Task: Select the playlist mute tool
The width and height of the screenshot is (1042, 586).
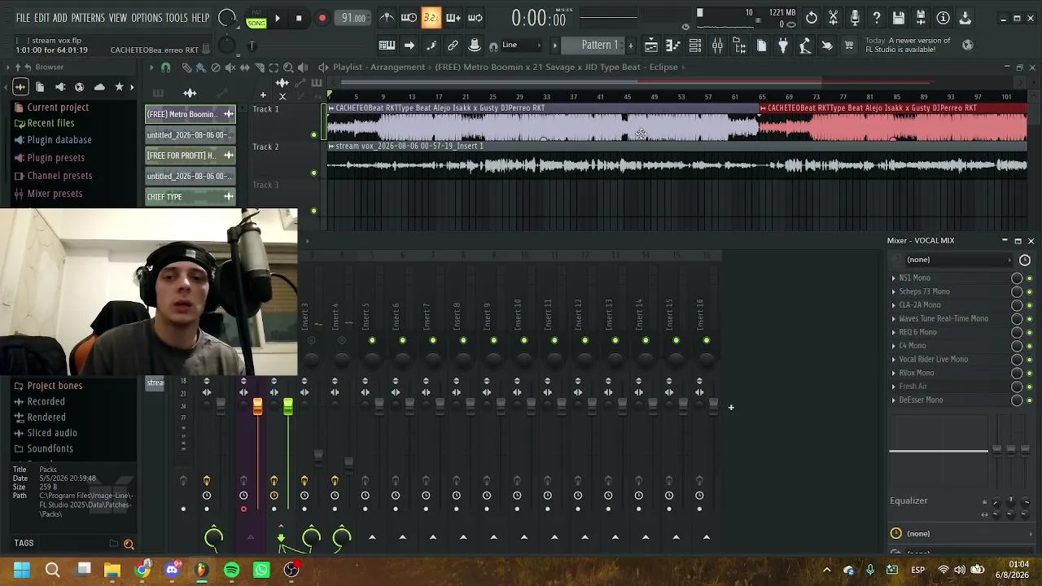Action: tap(230, 68)
